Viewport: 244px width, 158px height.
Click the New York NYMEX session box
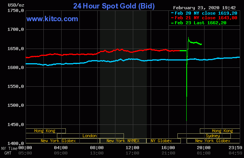124,141
